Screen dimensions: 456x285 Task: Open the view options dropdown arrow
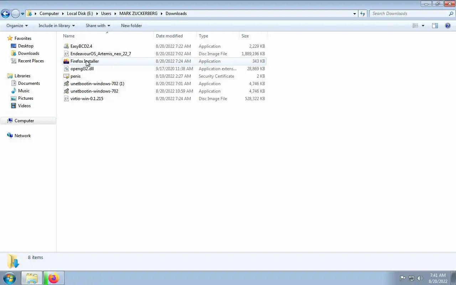click(x=423, y=26)
